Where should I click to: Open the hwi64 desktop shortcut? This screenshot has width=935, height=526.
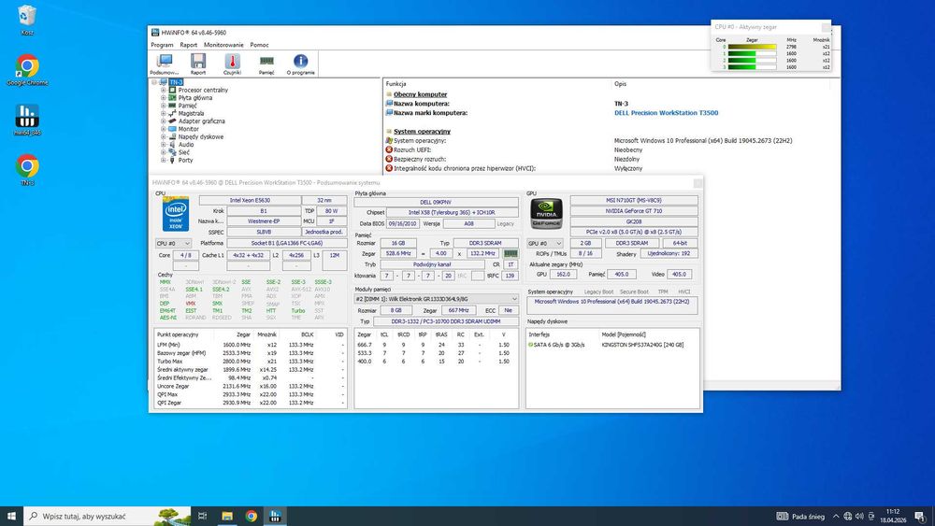click(x=27, y=121)
